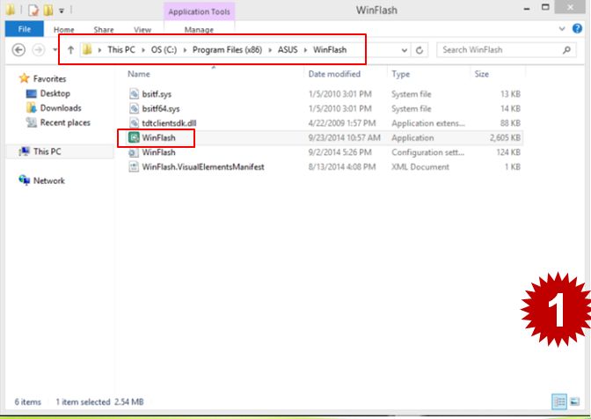
Task: Click ASUS in the address breadcrumb
Action: click(288, 50)
